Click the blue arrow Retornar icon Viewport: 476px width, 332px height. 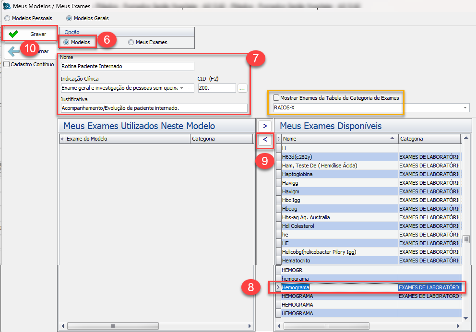coord(13,51)
